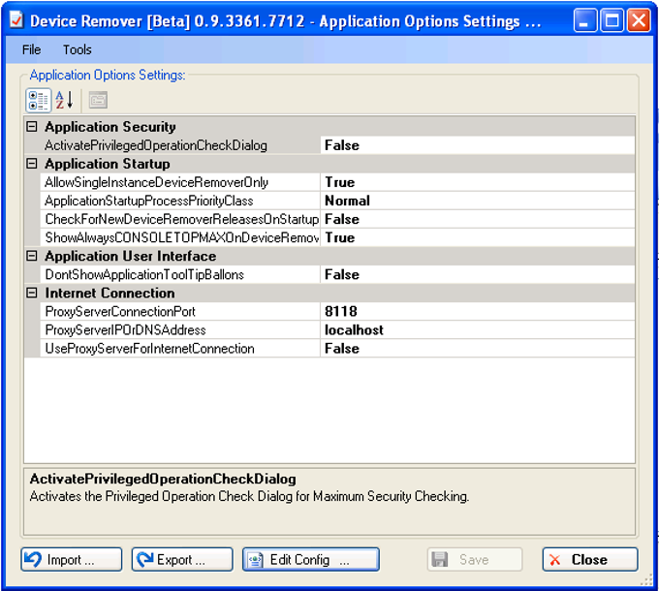The image size is (659, 591).
Task: Open the File menu
Action: [x=31, y=49]
